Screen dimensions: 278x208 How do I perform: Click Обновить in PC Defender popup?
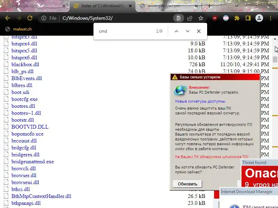tap(187, 184)
